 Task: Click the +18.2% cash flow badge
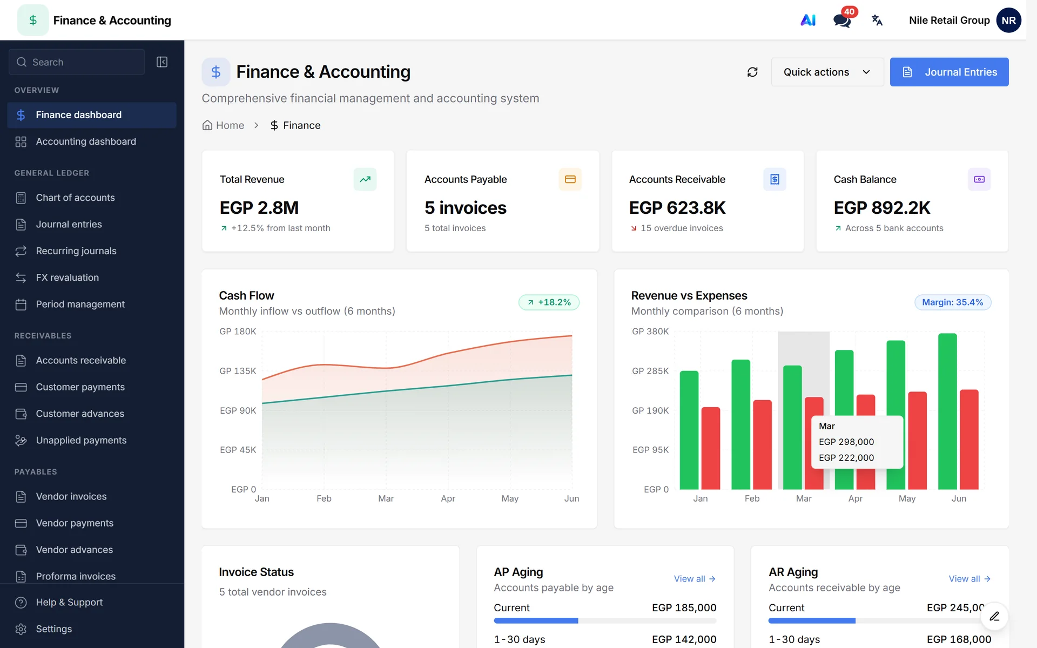(549, 302)
